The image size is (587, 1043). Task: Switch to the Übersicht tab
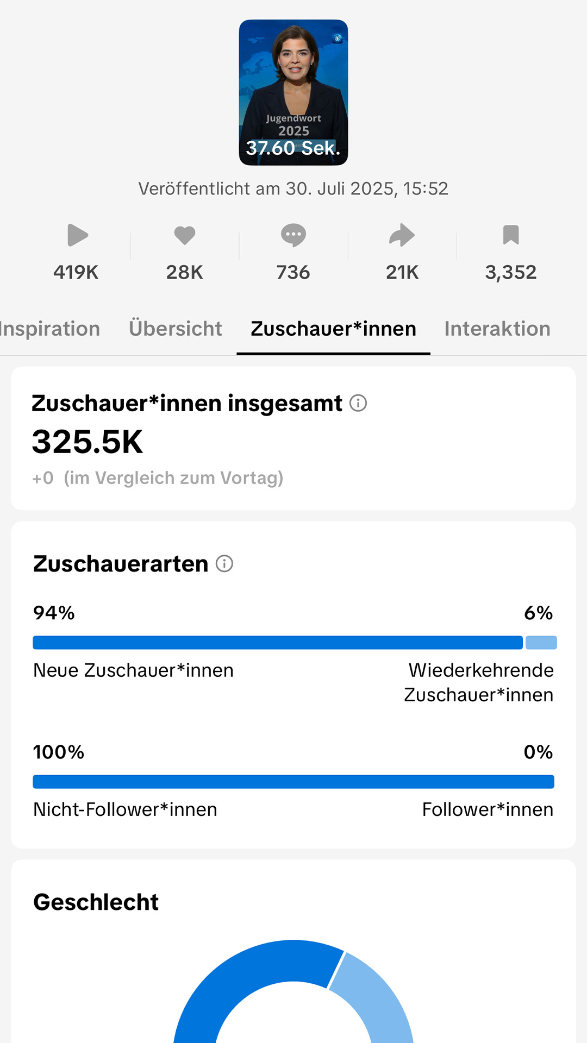pos(176,329)
